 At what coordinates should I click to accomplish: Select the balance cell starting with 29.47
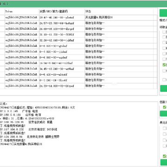(x=62, y=18)
